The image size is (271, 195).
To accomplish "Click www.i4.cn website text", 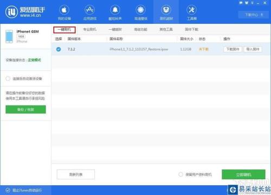I will (30, 16).
